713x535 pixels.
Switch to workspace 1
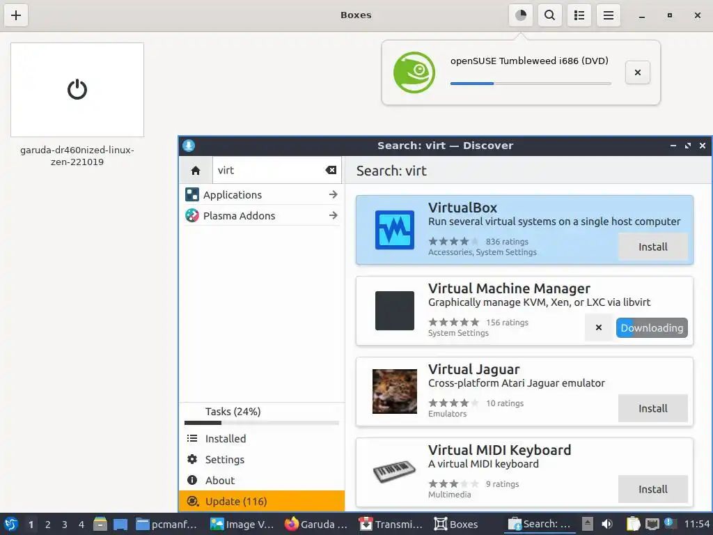coord(31,525)
